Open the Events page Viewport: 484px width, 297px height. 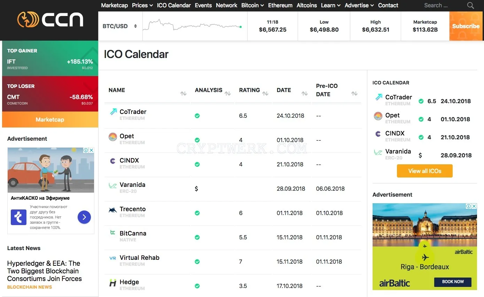click(x=203, y=5)
